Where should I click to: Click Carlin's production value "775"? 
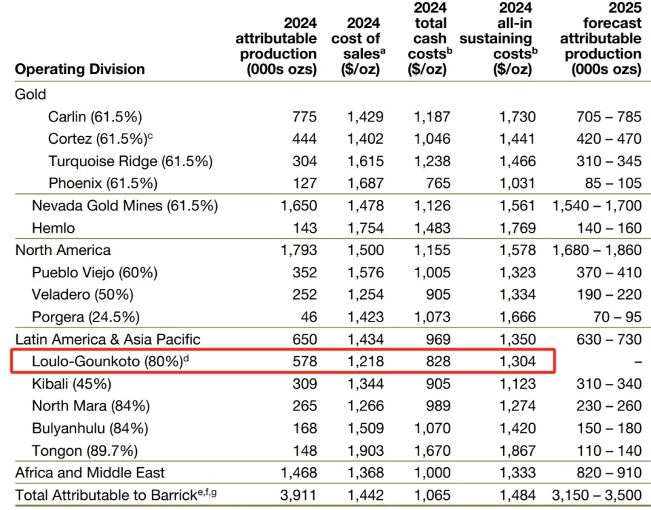pyautogui.click(x=304, y=117)
